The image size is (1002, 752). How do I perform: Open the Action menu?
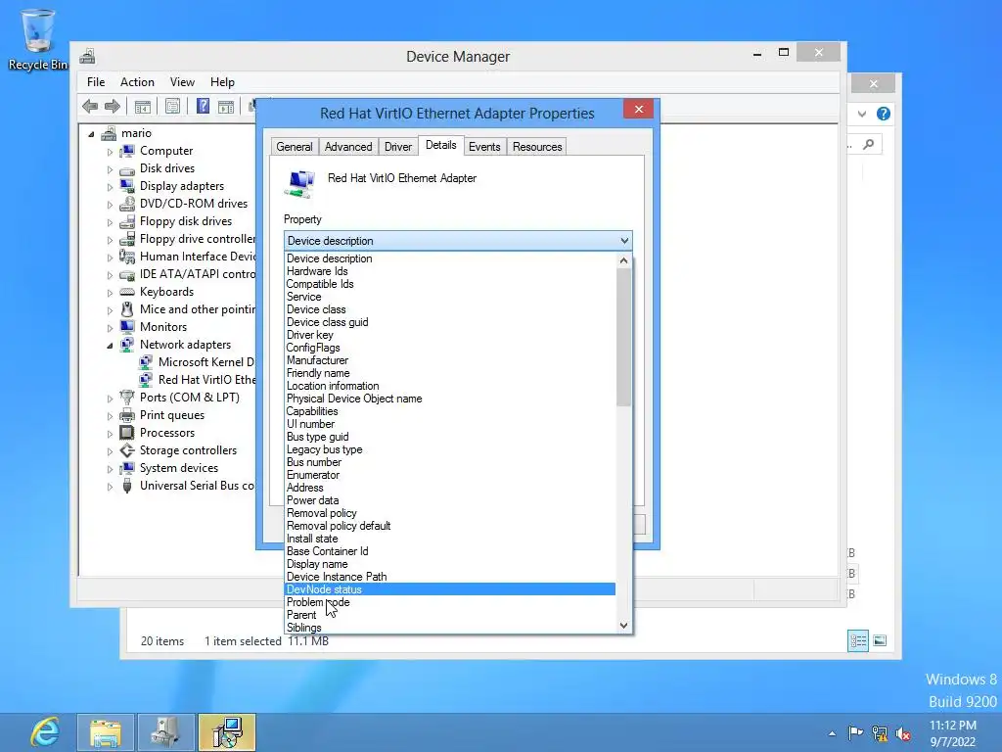coord(137,82)
